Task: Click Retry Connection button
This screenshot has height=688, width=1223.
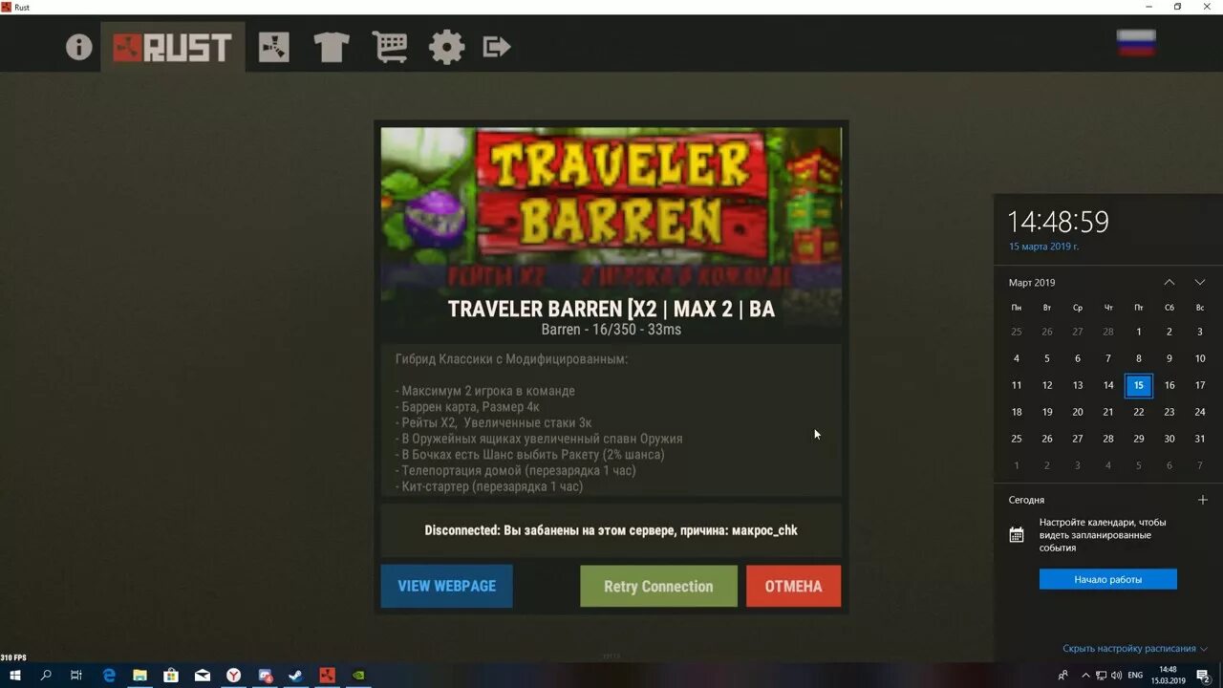Action: point(658,587)
